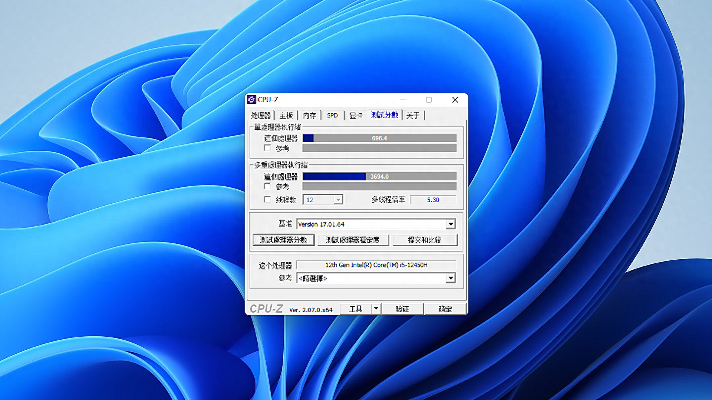This screenshot has width=712, height=400.
Task: Click the 多重處理器執行緒 group label
Action: click(x=281, y=165)
